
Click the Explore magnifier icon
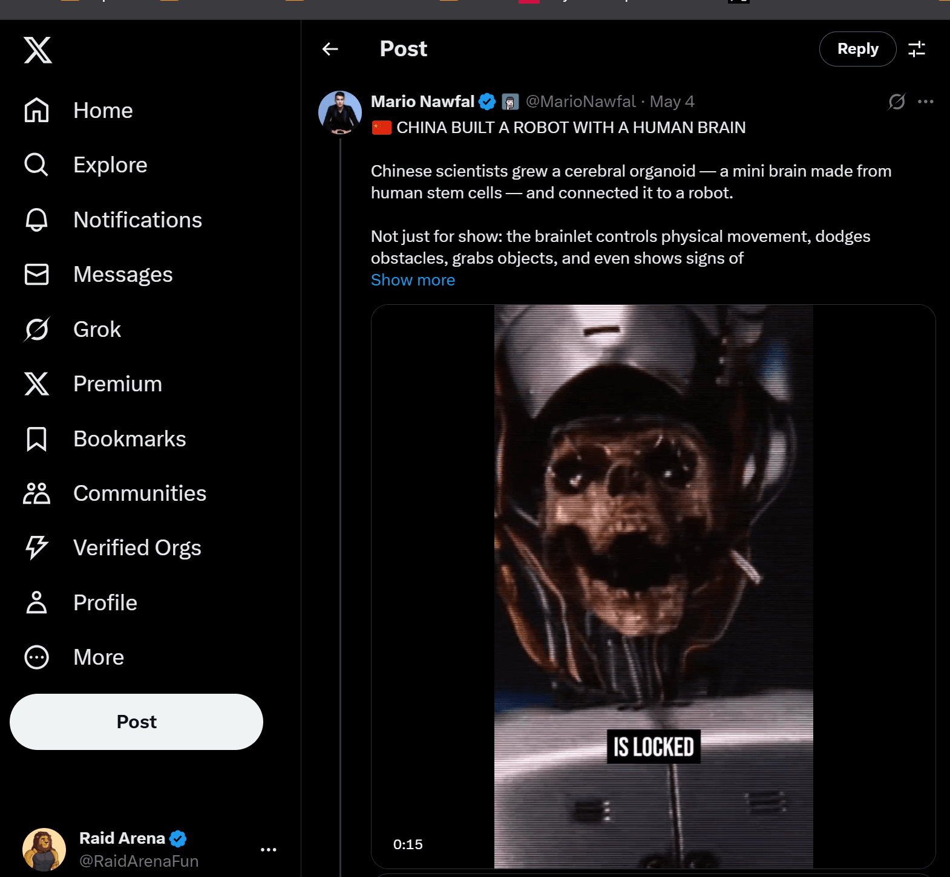tap(36, 165)
